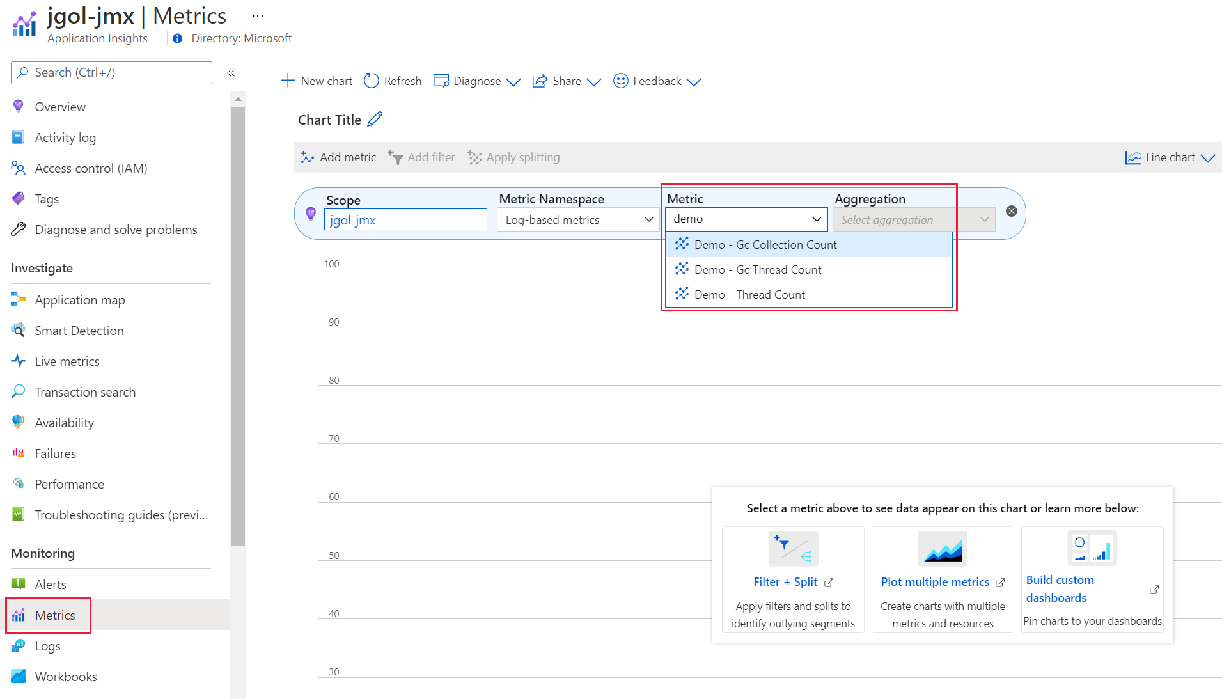Select Demo - Thread Count metric
The width and height of the screenshot is (1222, 699).
point(808,295)
